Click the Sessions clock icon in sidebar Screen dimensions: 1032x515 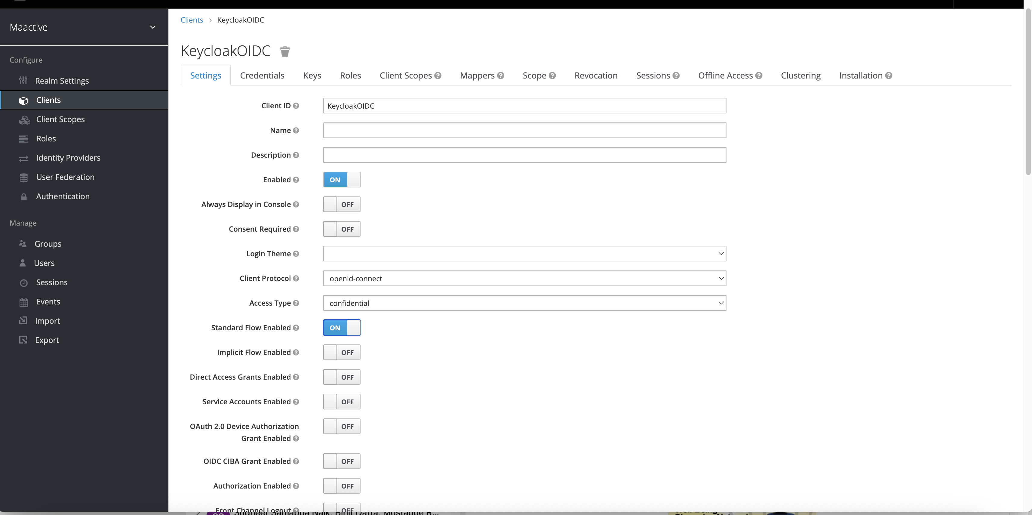(x=24, y=283)
